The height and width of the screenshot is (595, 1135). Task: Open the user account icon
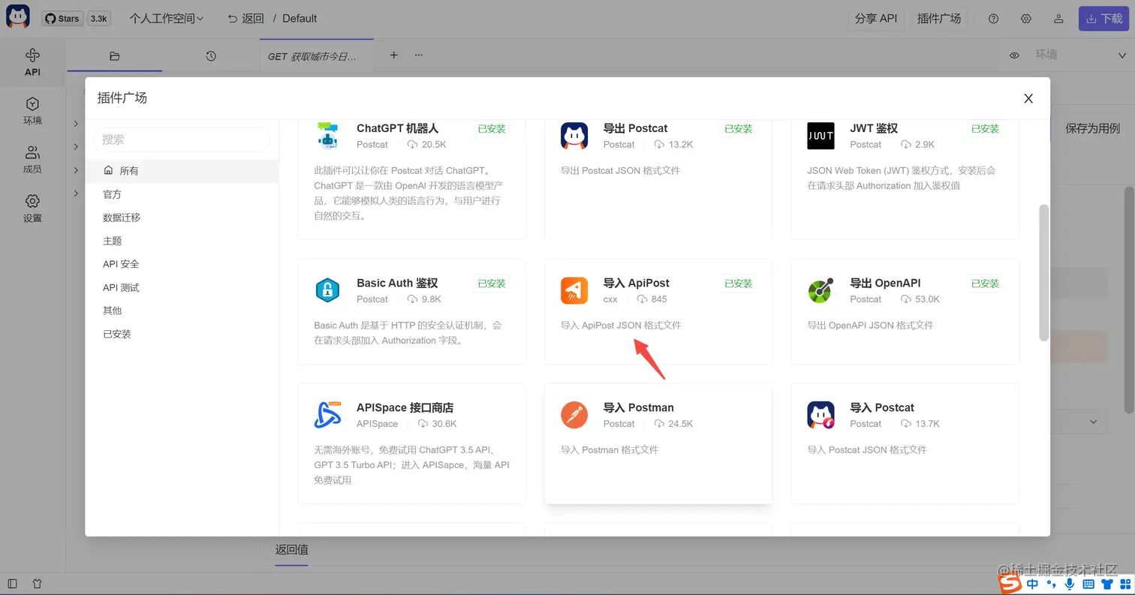coord(1058,19)
